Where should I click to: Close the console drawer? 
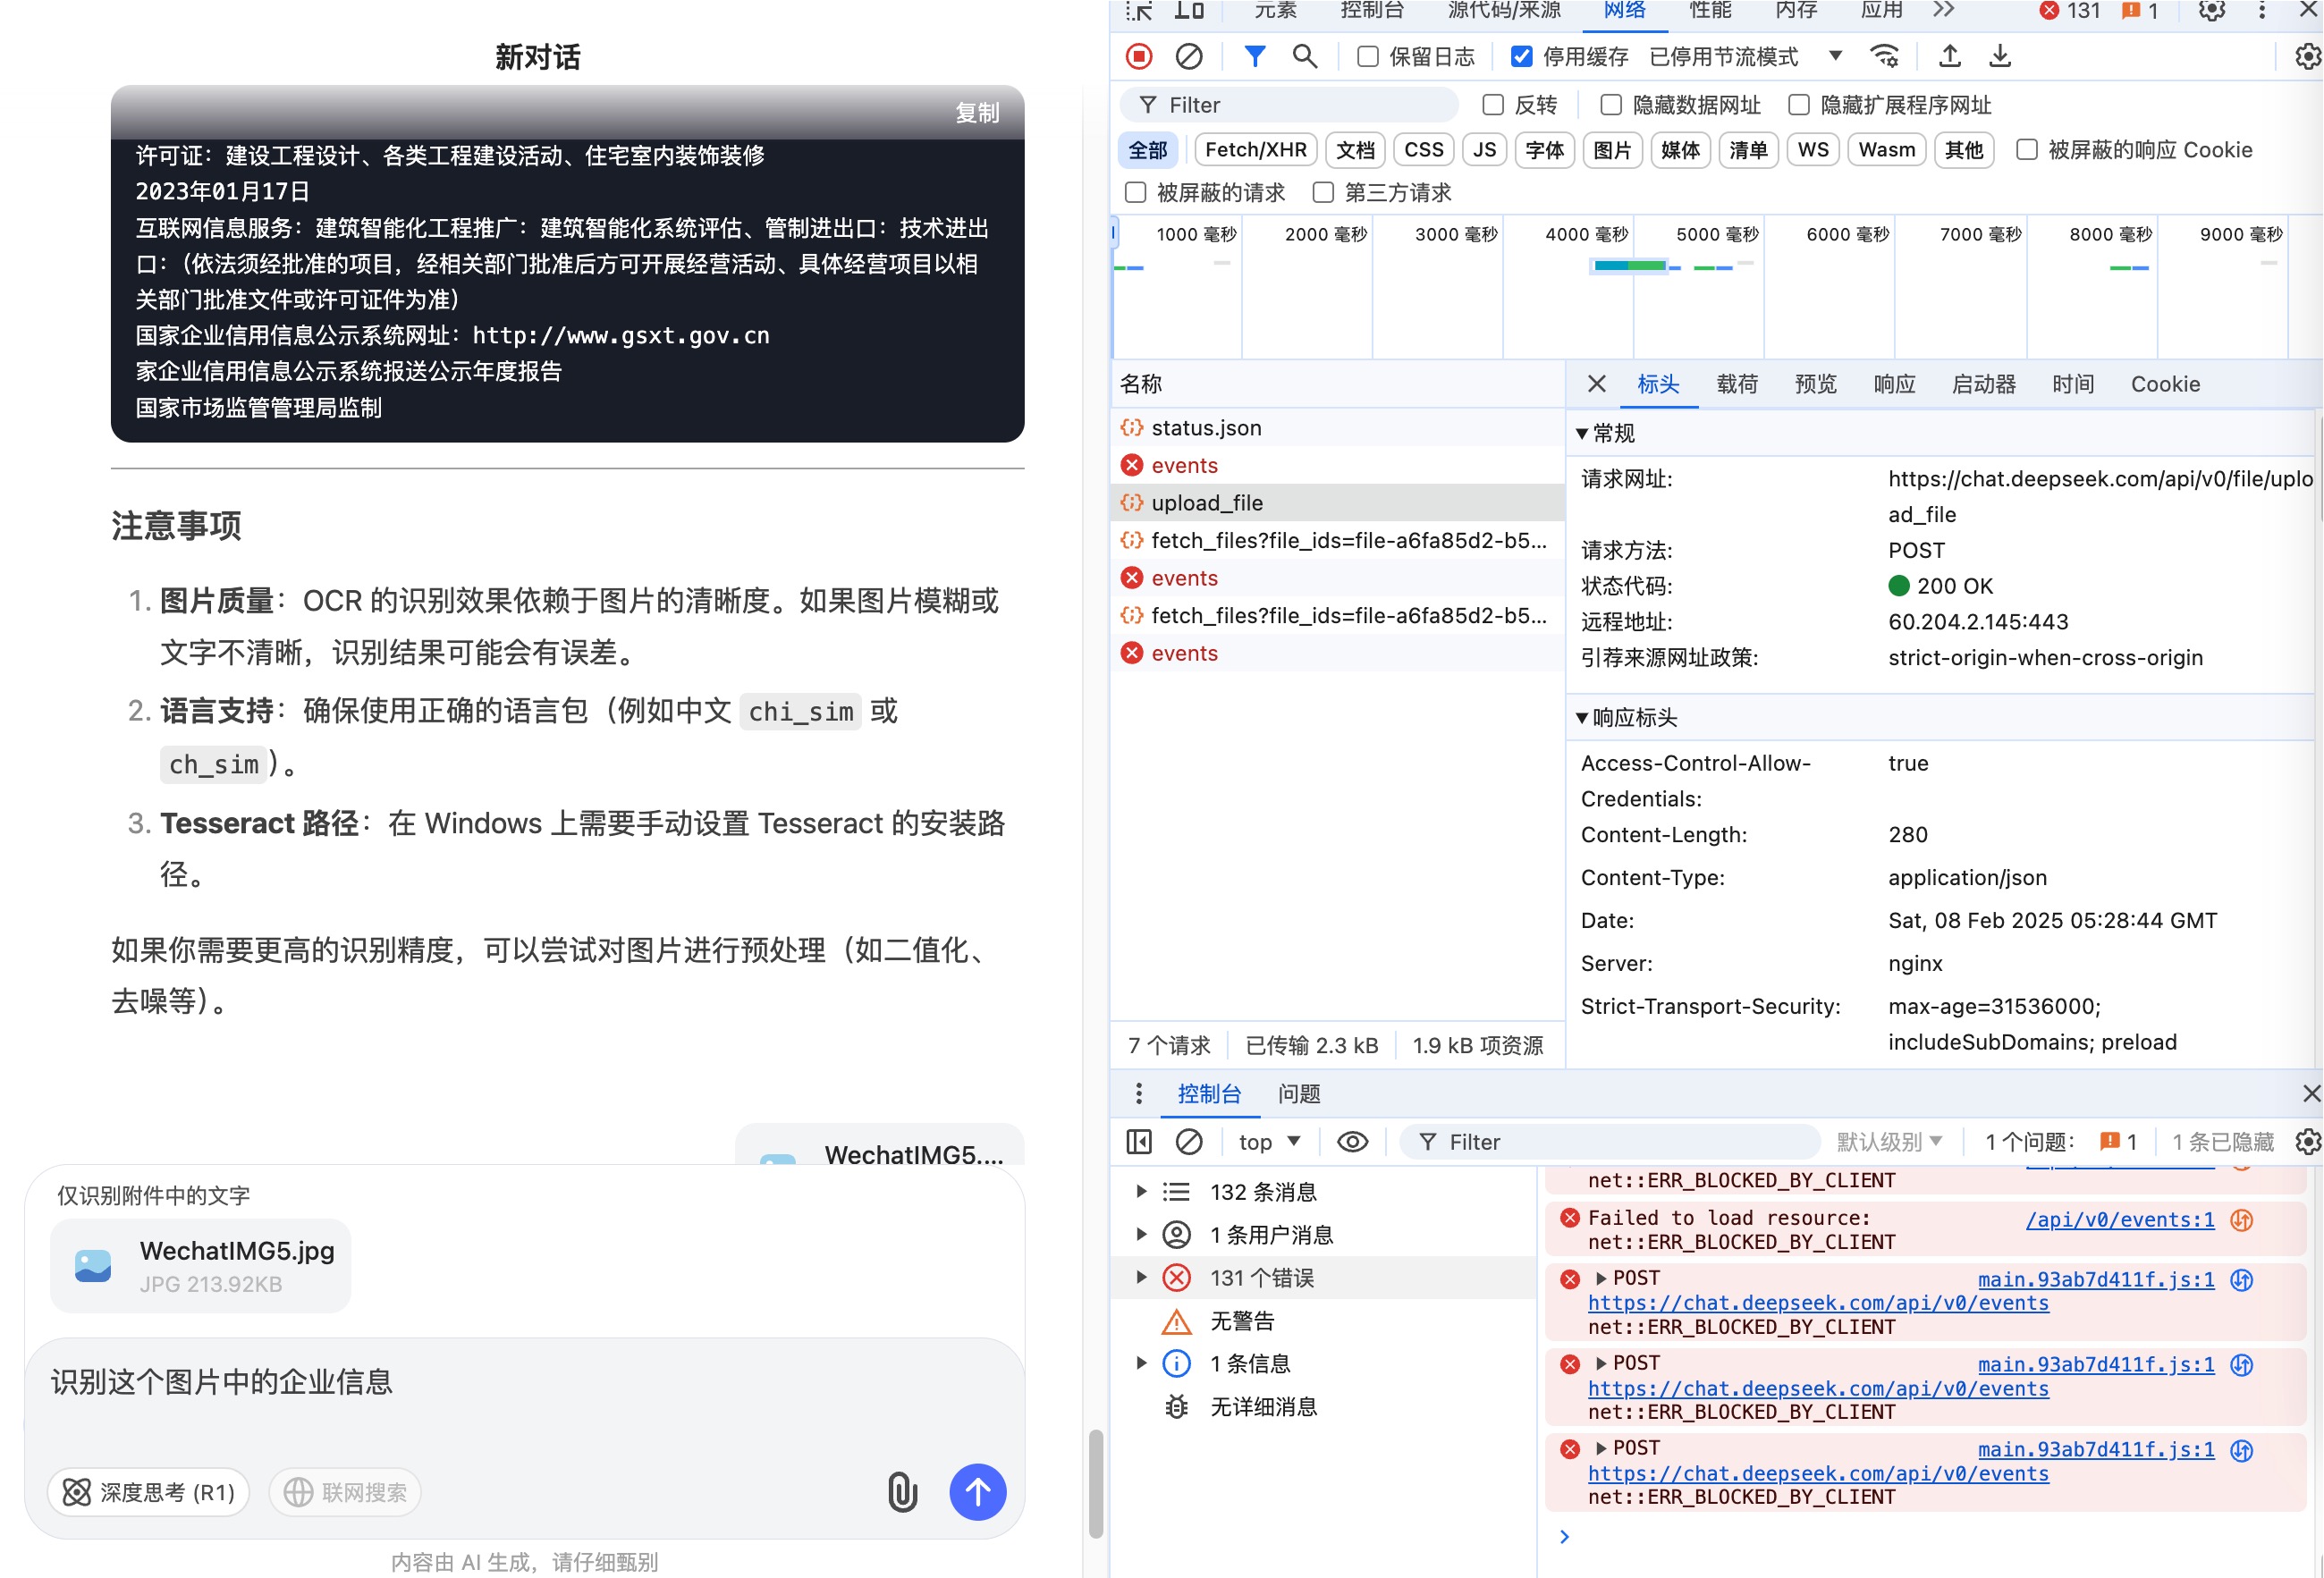tap(2311, 1094)
